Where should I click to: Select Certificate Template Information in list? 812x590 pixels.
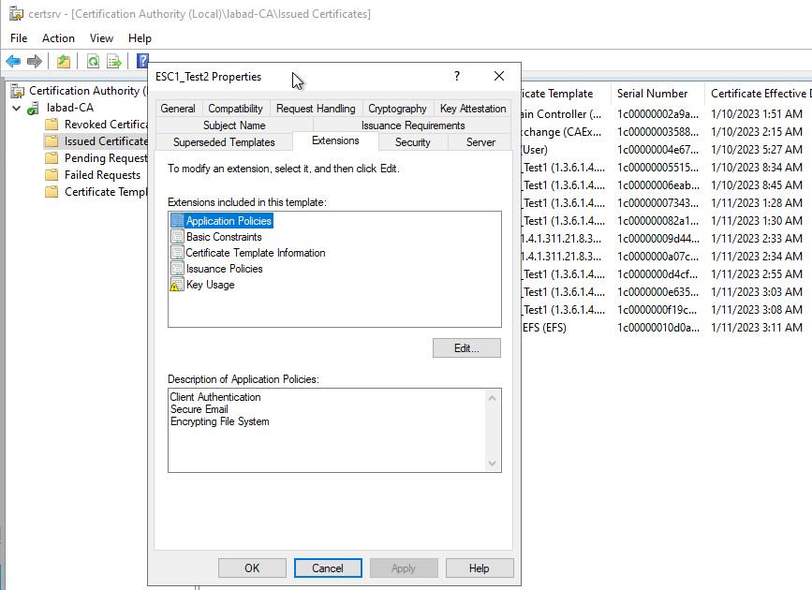pos(255,253)
